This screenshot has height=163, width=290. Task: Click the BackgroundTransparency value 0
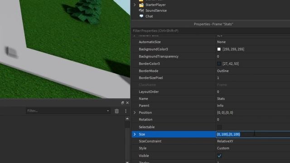[x=218, y=56]
